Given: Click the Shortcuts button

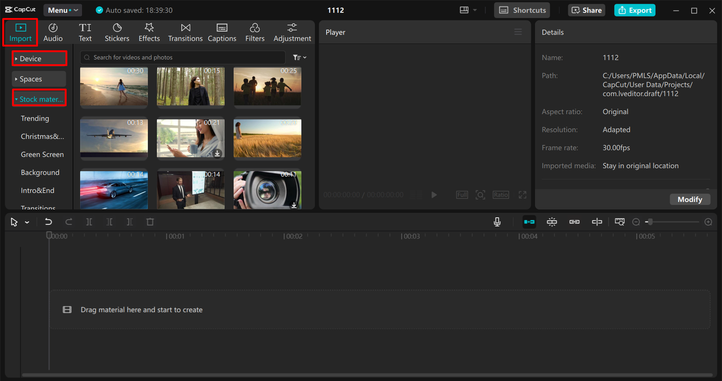Looking at the screenshot, I should coord(522,10).
